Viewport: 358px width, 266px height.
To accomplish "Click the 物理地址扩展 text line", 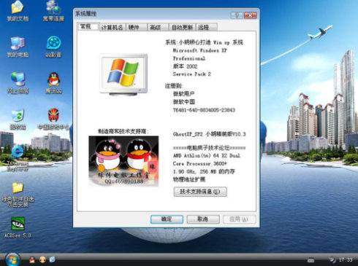I will coord(189,179).
